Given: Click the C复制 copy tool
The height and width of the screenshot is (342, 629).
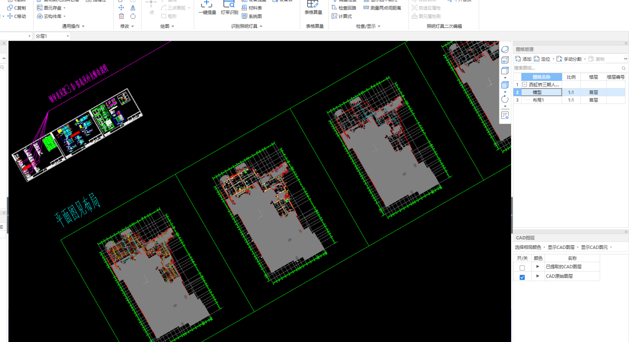Looking at the screenshot, I should (17, 8).
